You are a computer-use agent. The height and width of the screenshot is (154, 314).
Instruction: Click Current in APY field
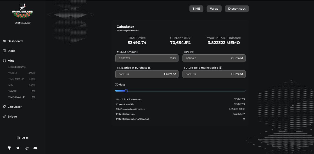[237, 58]
